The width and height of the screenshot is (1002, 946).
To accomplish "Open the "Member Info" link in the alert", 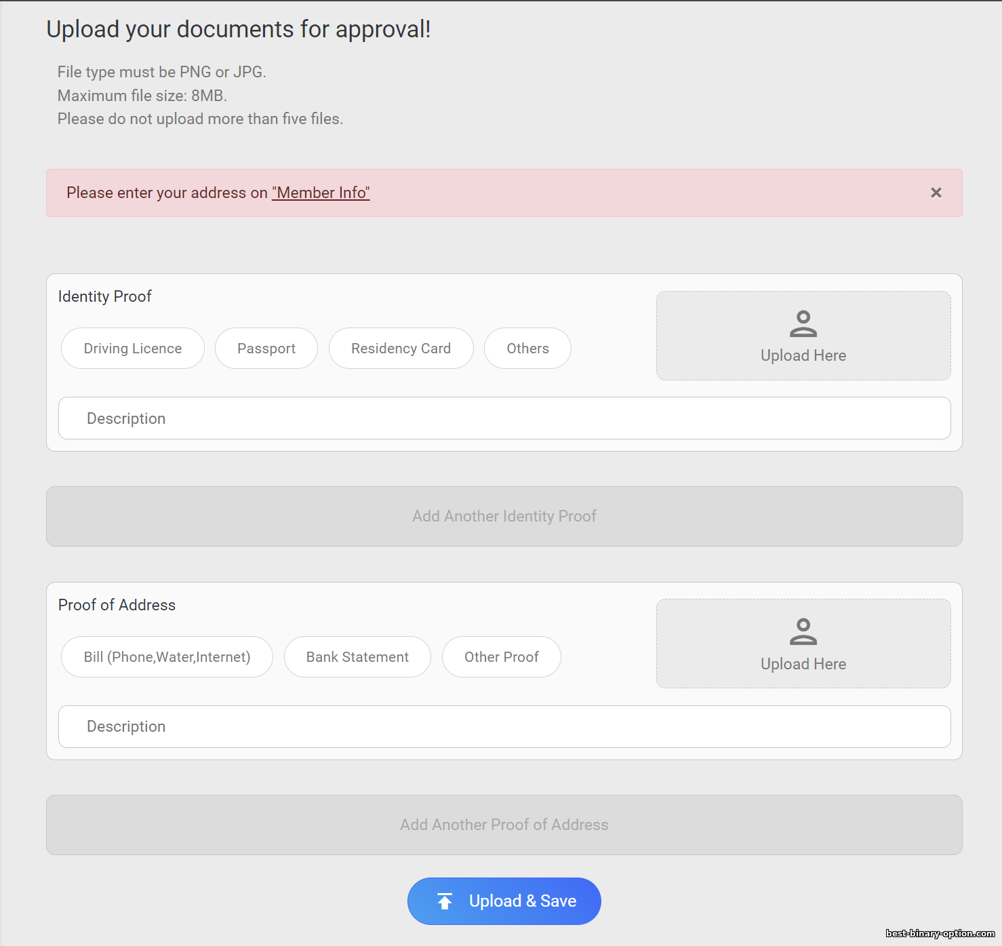I will click(x=321, y=193).
